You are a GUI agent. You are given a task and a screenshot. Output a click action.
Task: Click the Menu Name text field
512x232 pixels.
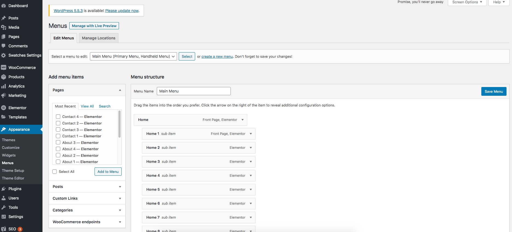(x=194, y=91)
